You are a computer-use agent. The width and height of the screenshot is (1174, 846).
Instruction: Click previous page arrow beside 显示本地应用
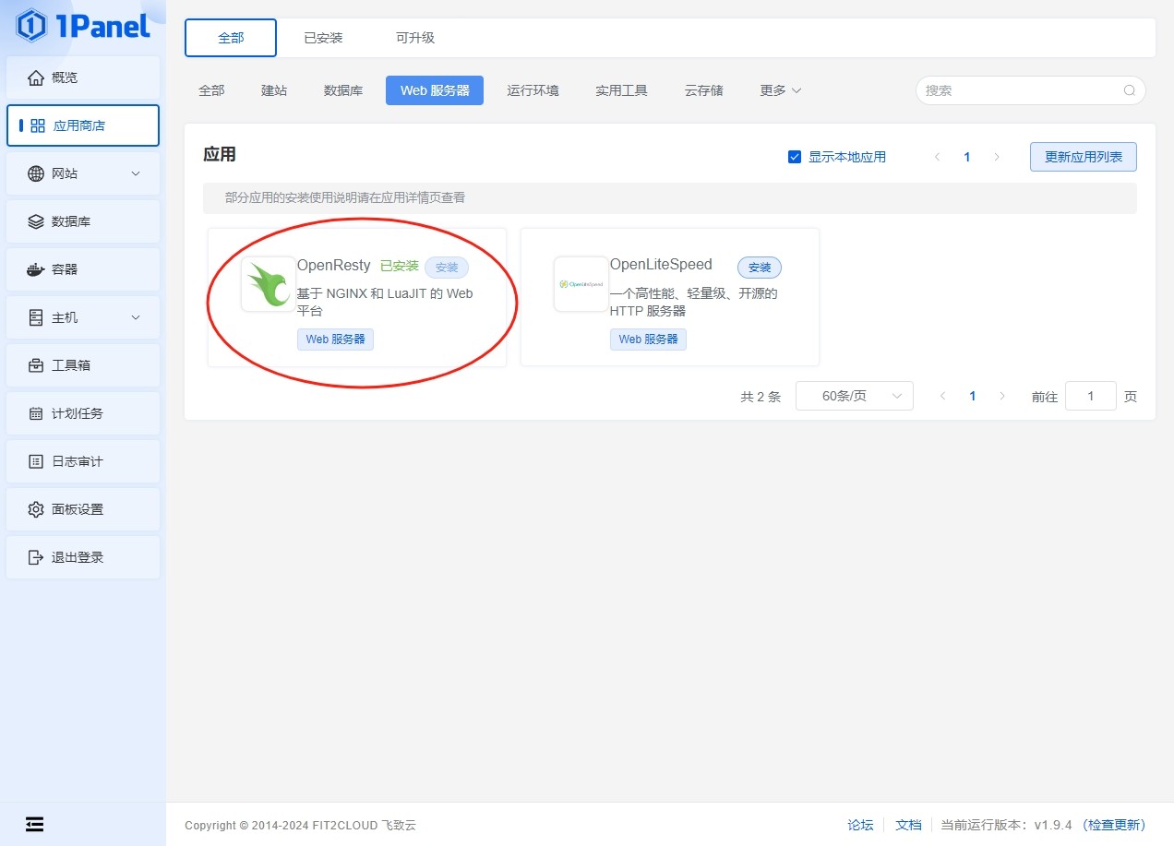[938, 157]
